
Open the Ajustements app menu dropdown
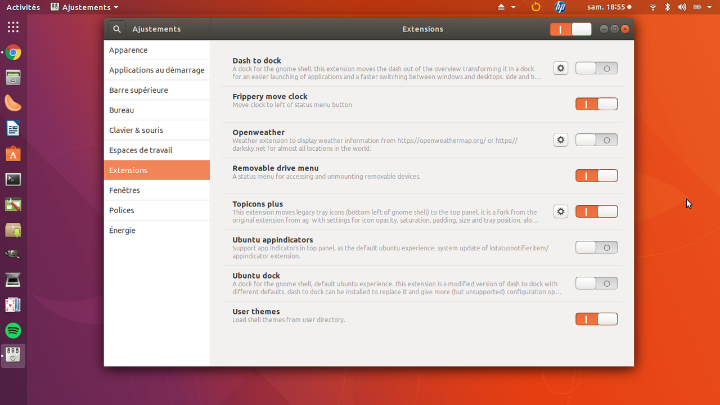tap(84, 7)
